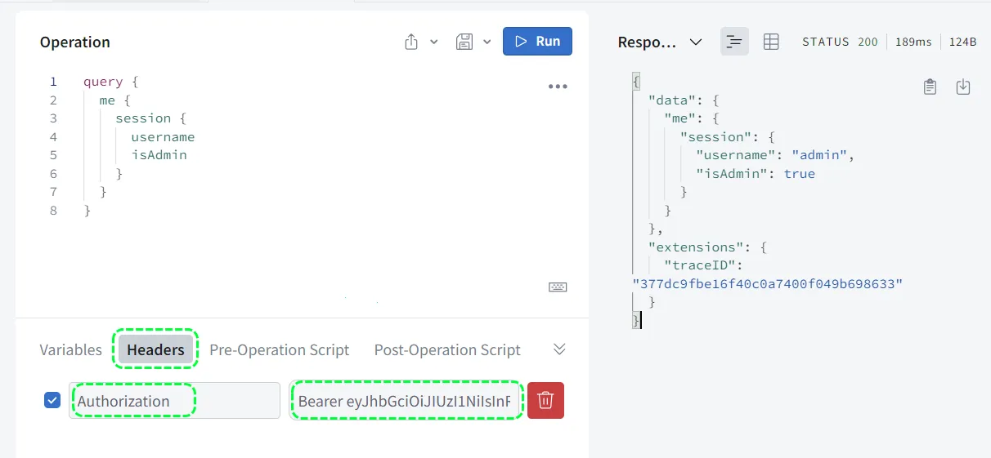Uncheck the Authorization header checkbox

52,400
